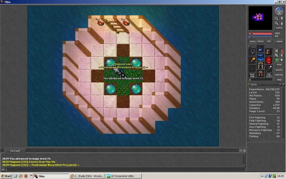Enable balanced fight mode
This screenshot has width=286, height=179.
coord(277,55)
